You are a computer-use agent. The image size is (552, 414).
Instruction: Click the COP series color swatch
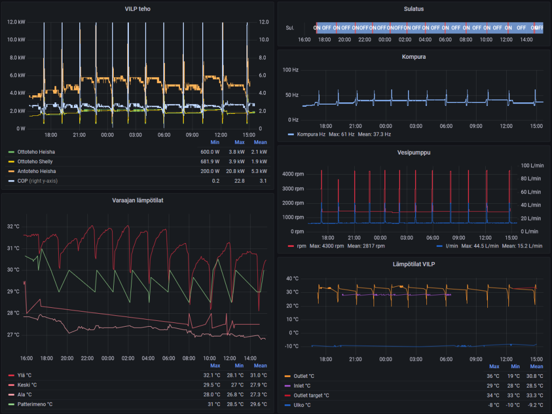coord(11,181)
